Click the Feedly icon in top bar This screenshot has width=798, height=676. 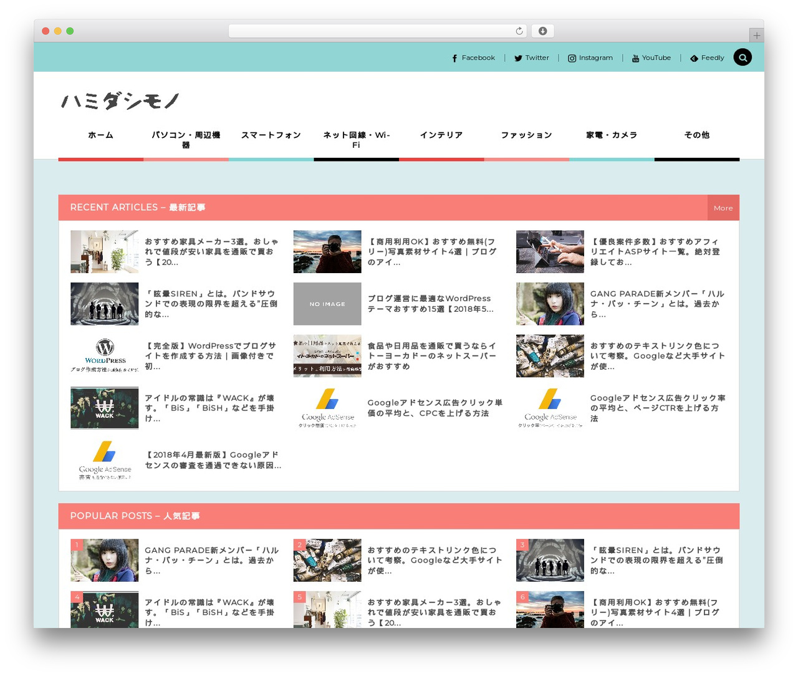pos(694,58)
